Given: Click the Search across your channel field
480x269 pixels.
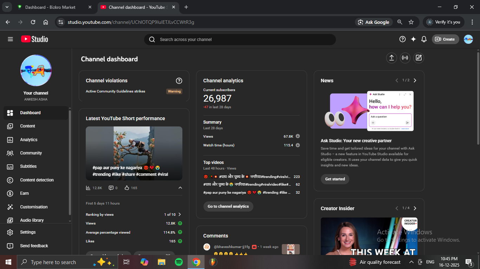Looking at the screenshot, I should click(x=242, y=40).
